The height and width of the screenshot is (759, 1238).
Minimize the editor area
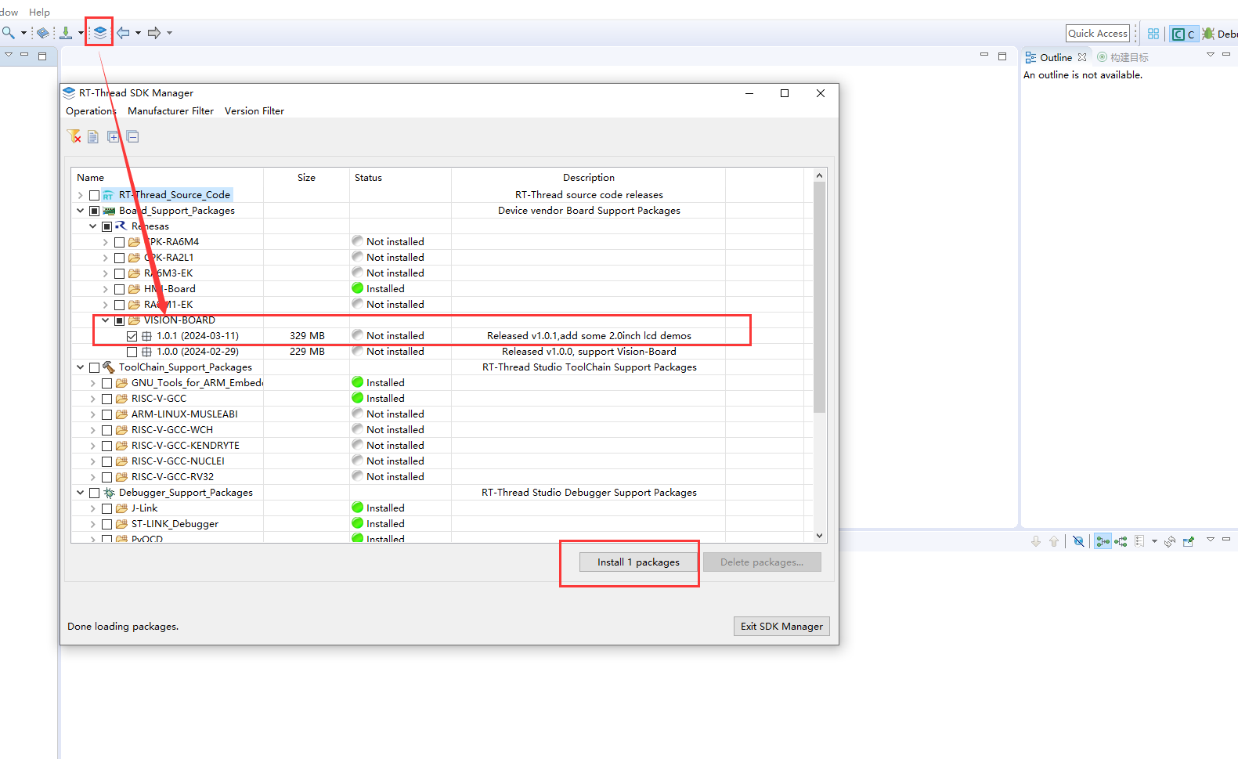tap(984, 55)
